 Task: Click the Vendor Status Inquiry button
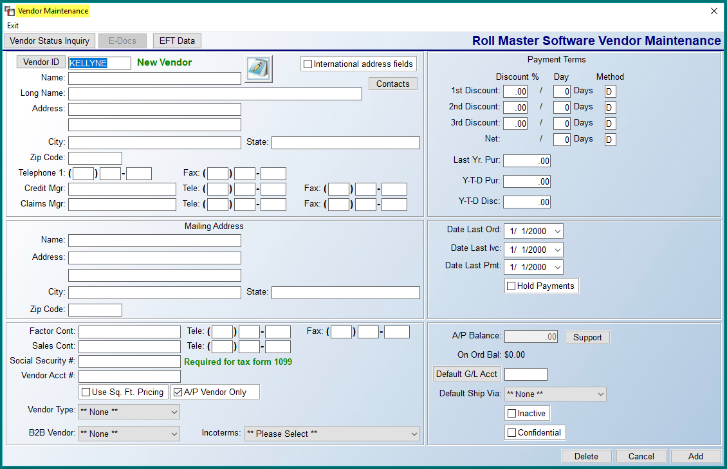[x=50, y=41]
